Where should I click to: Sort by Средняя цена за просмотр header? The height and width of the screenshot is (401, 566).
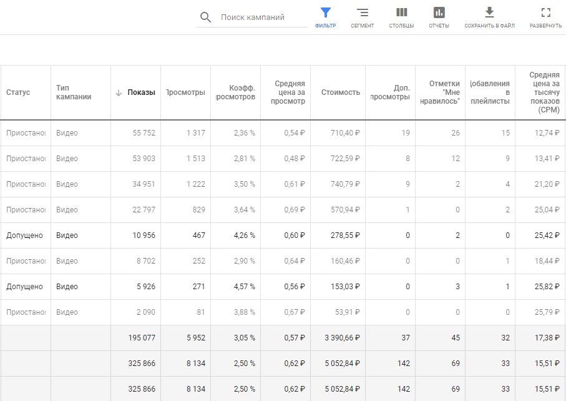coord(288,92)
